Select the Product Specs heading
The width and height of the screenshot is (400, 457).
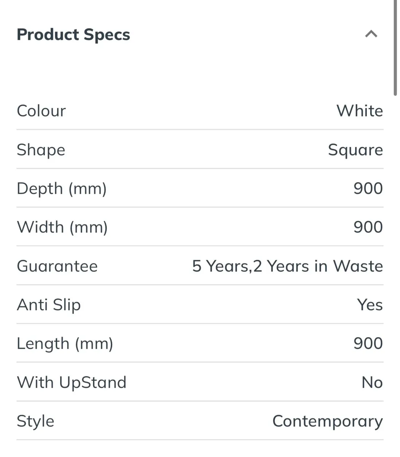(x=73, y=35)
